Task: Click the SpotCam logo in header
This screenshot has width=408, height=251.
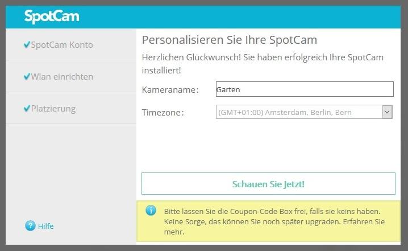Action: click(x=52, y=17)
